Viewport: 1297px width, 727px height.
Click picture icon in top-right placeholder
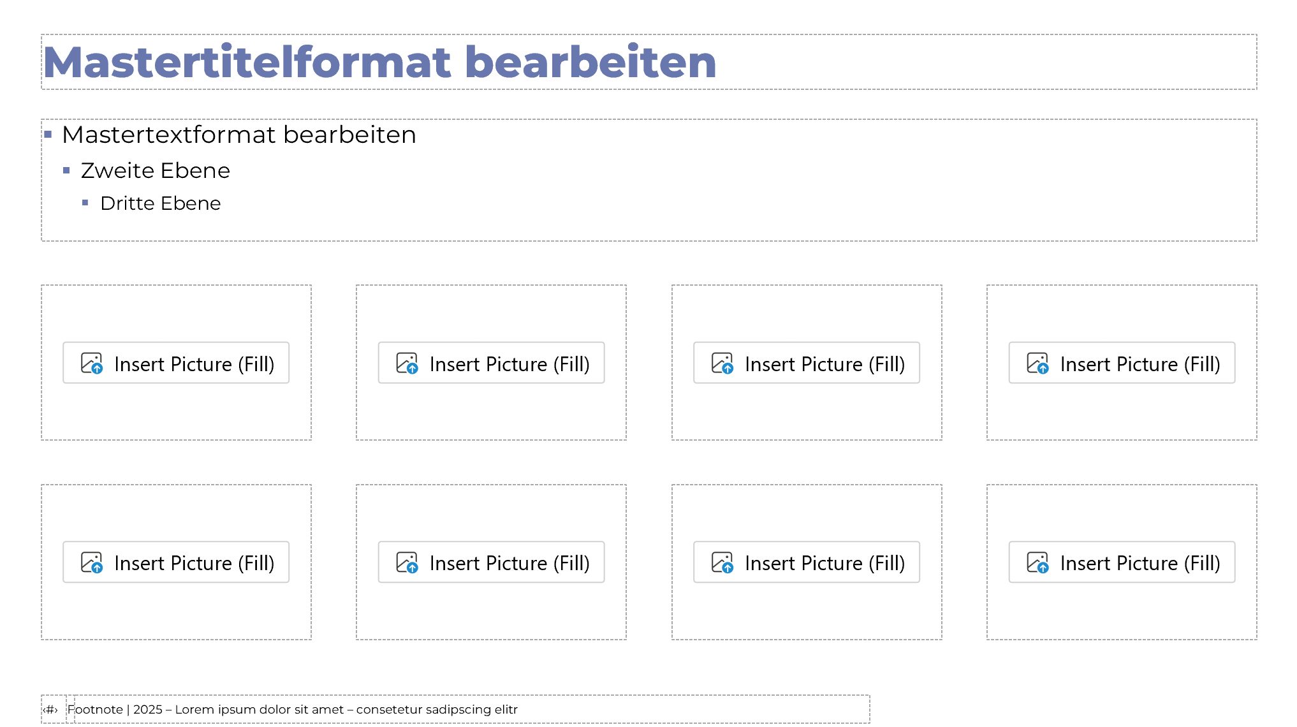1037,363
